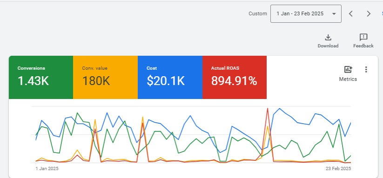Click the Download text label
This screenshot has width=383, height=178.
[x=328, y=46]
